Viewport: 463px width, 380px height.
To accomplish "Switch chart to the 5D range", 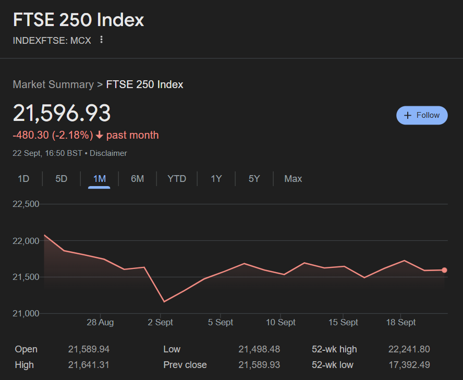I will (x=62, y=179).
